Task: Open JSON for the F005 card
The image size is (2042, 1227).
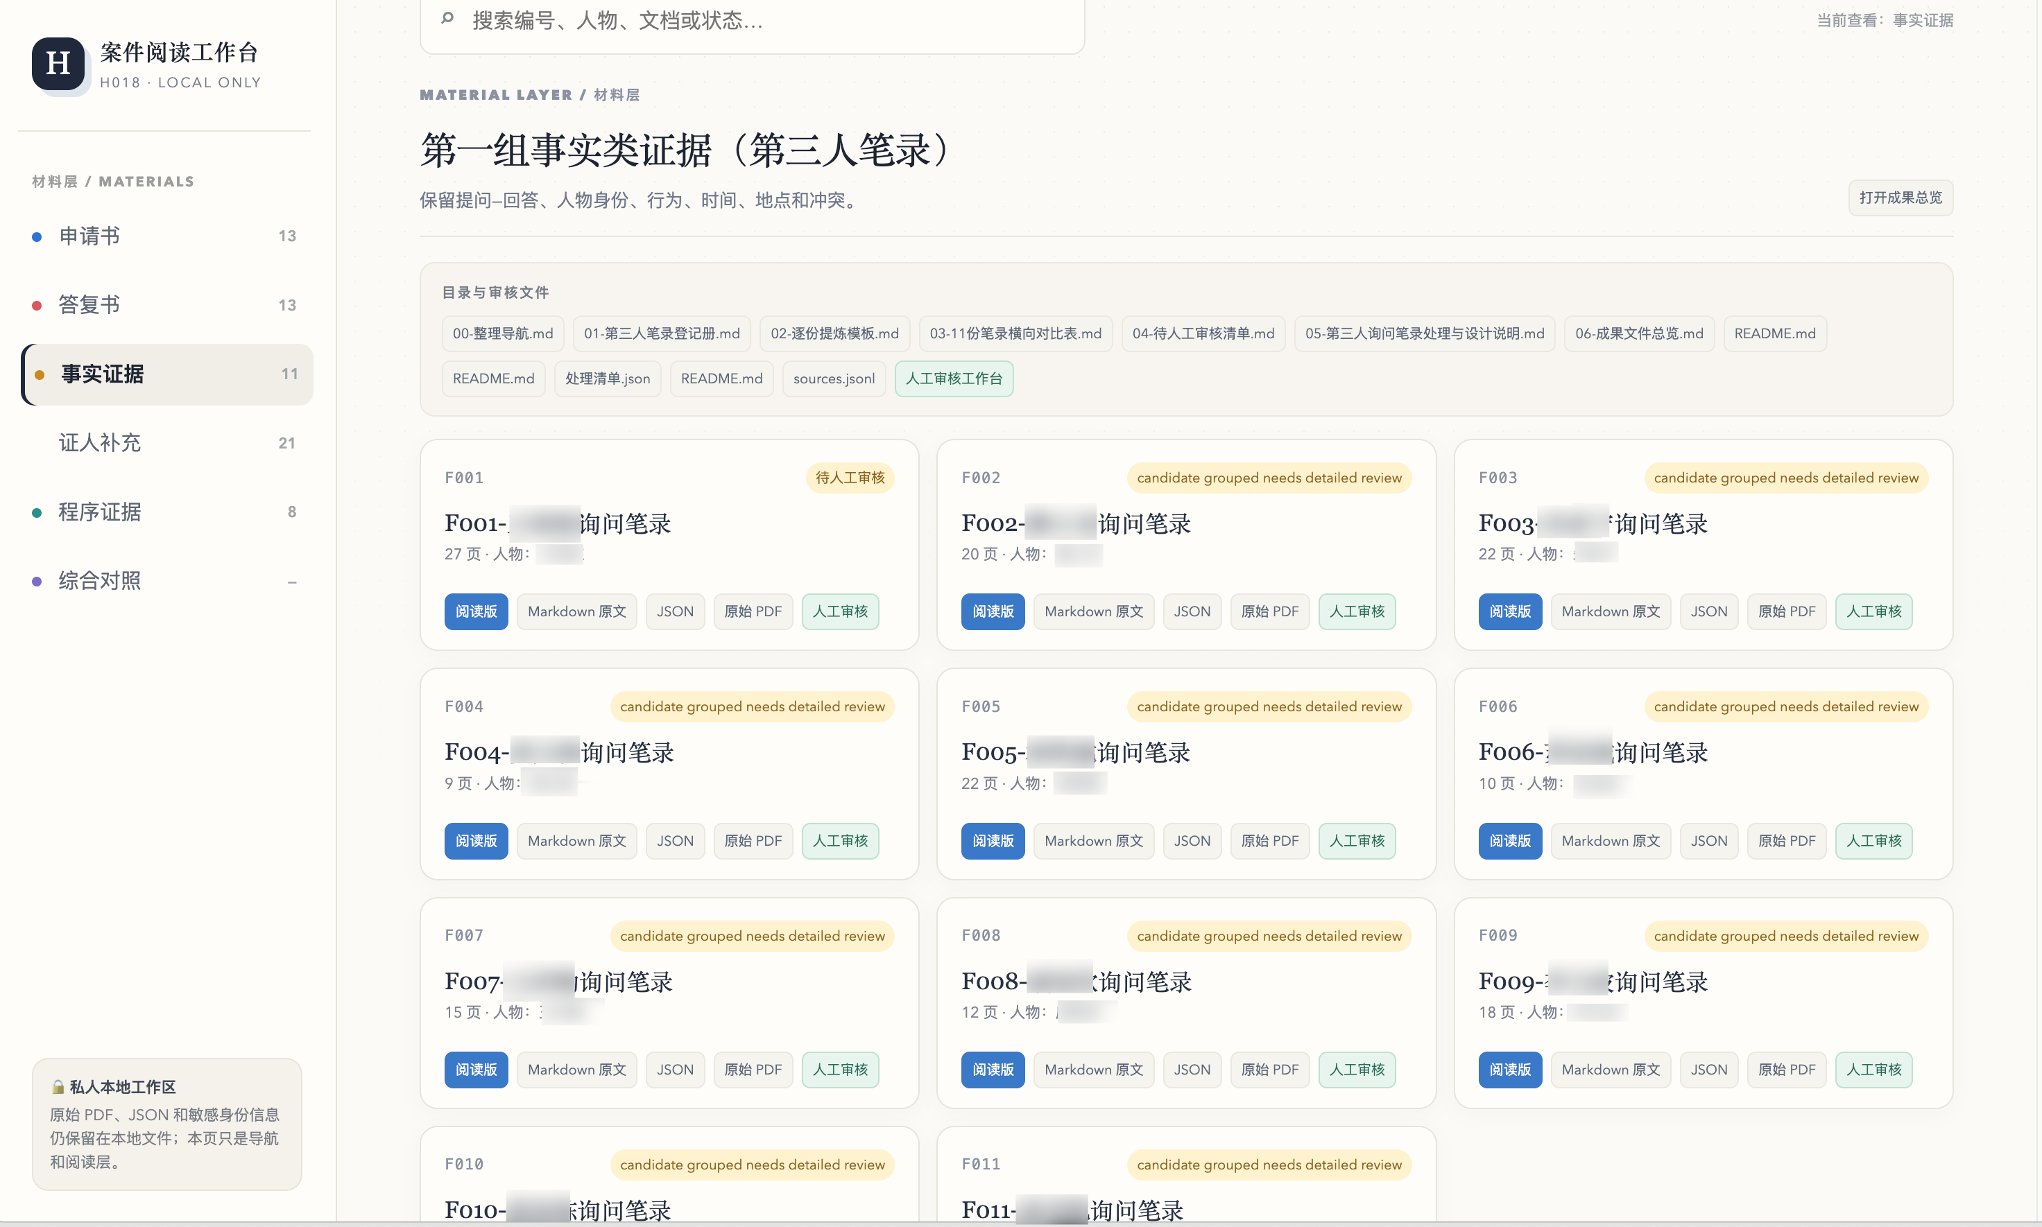Action: [1192, 841]
